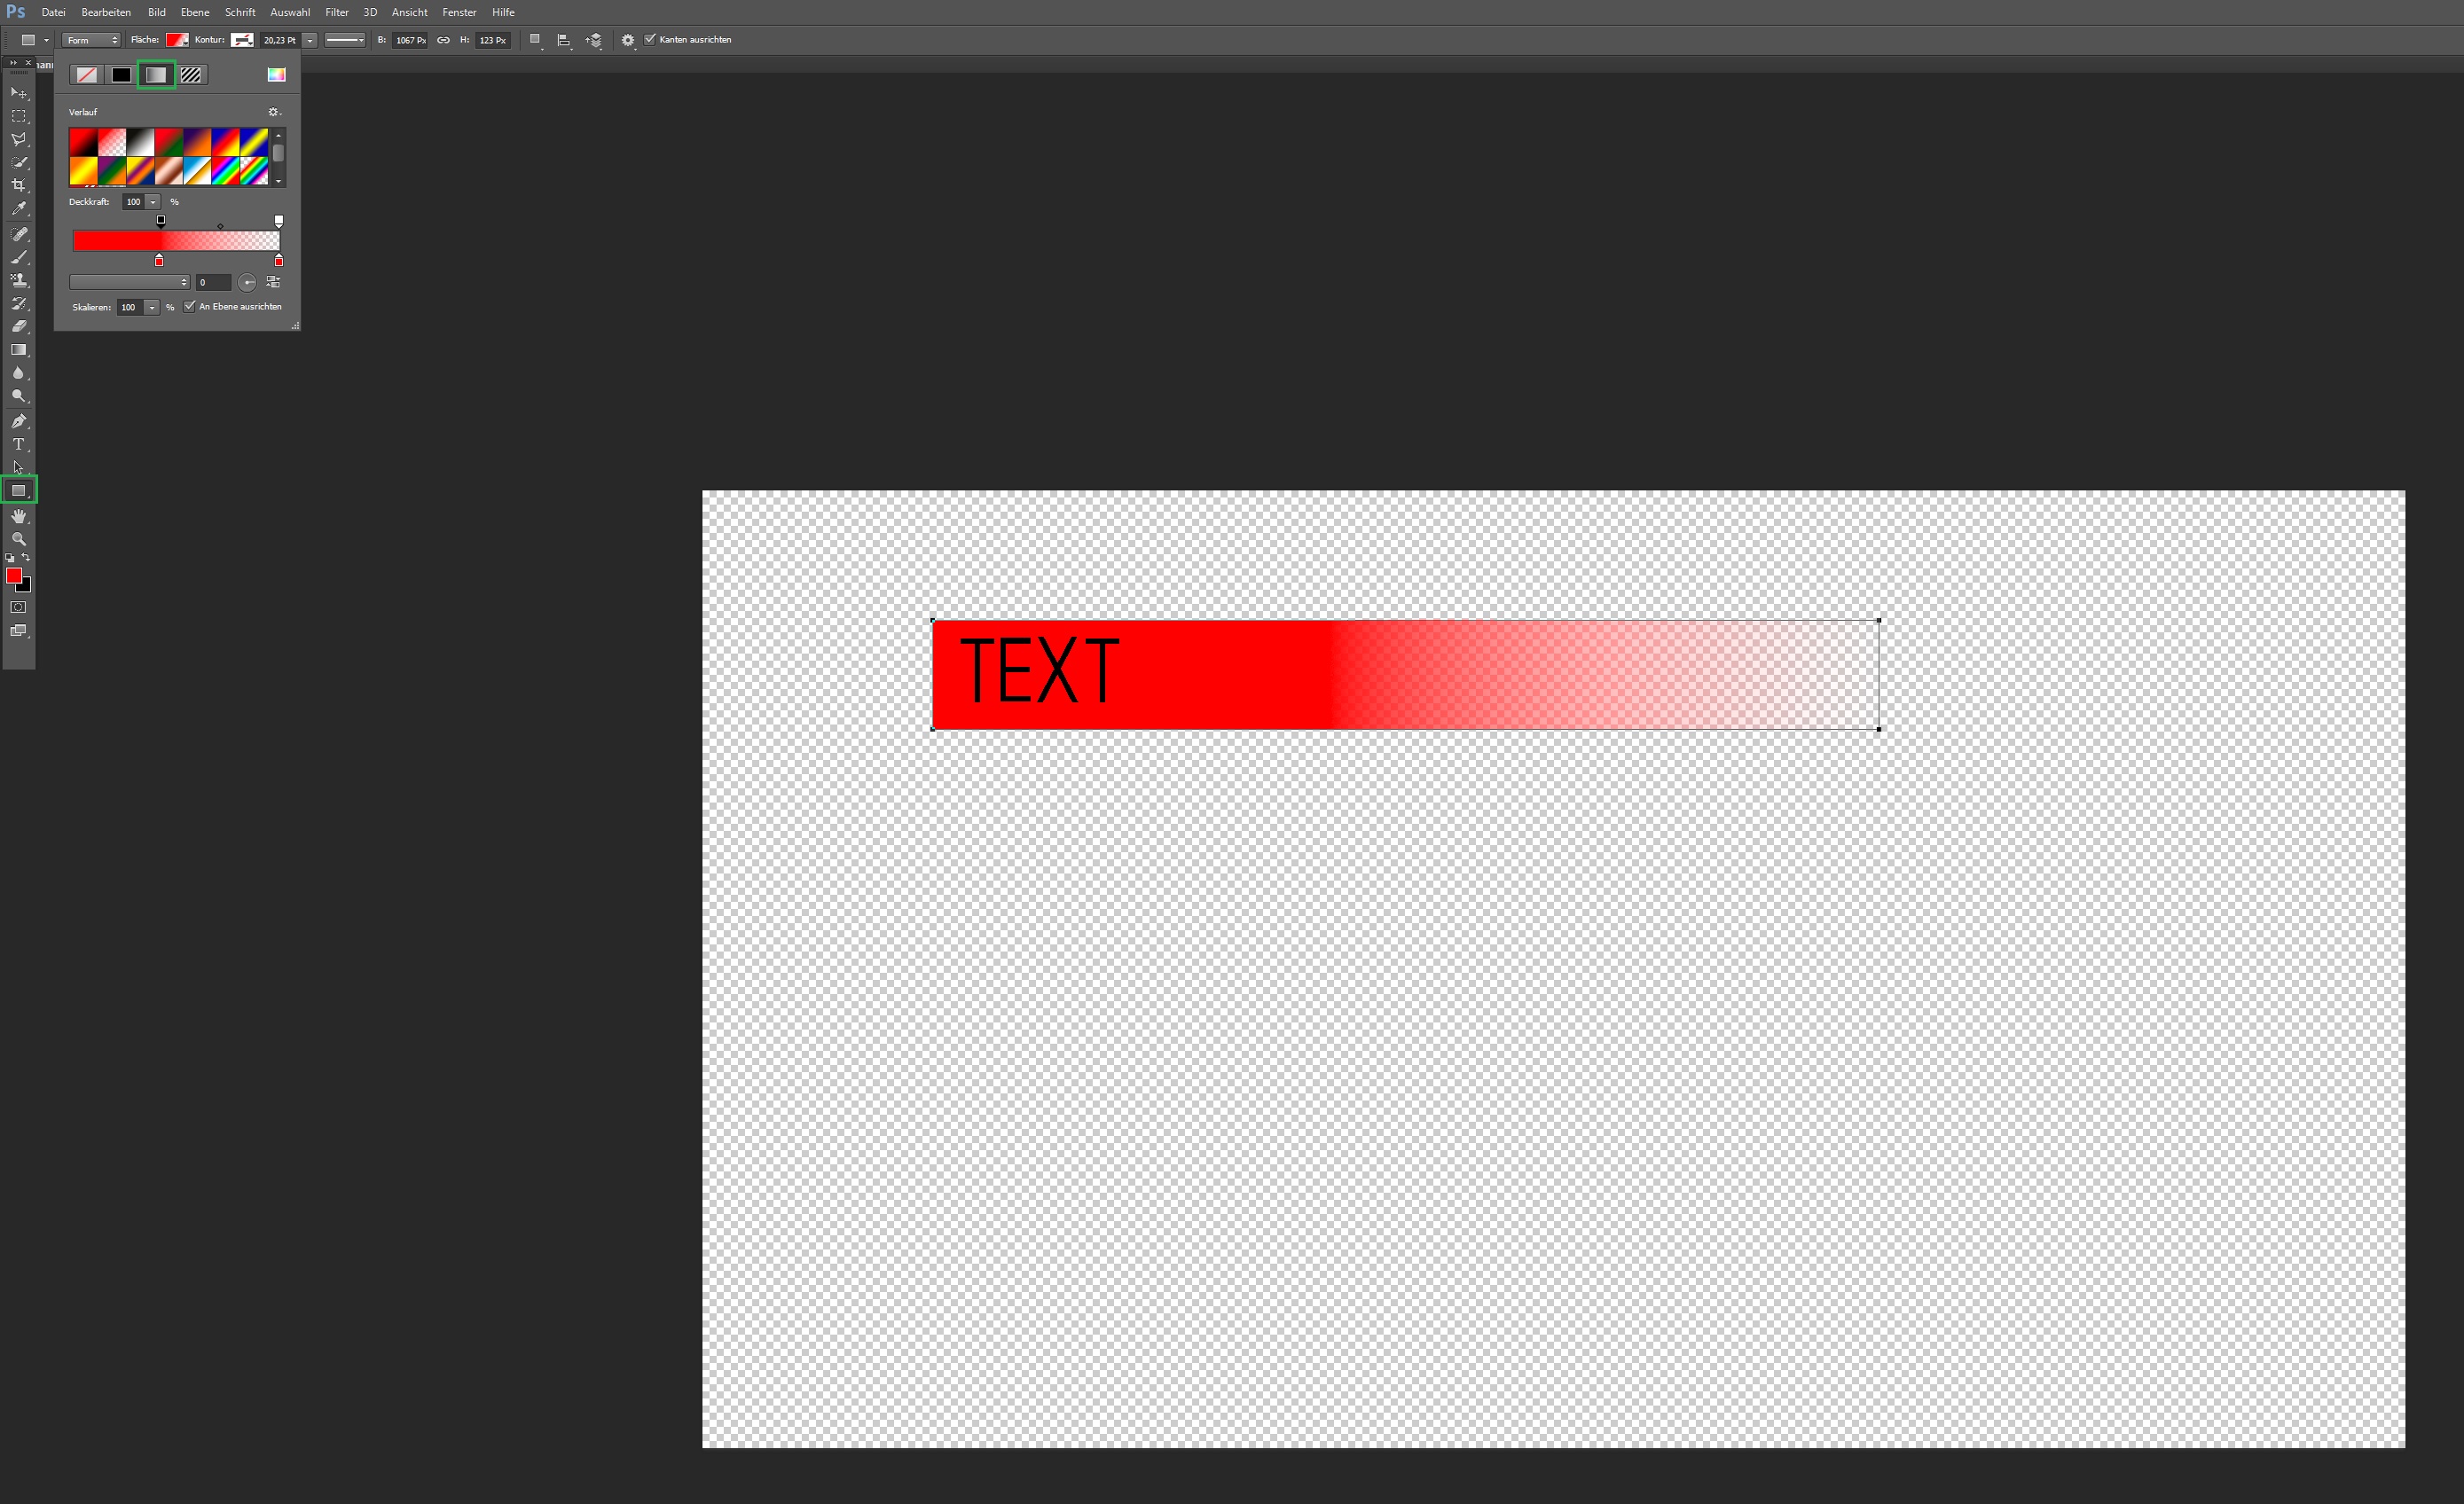Click the width B input field
2464x1504 pixels.
(x=409, y=40)
